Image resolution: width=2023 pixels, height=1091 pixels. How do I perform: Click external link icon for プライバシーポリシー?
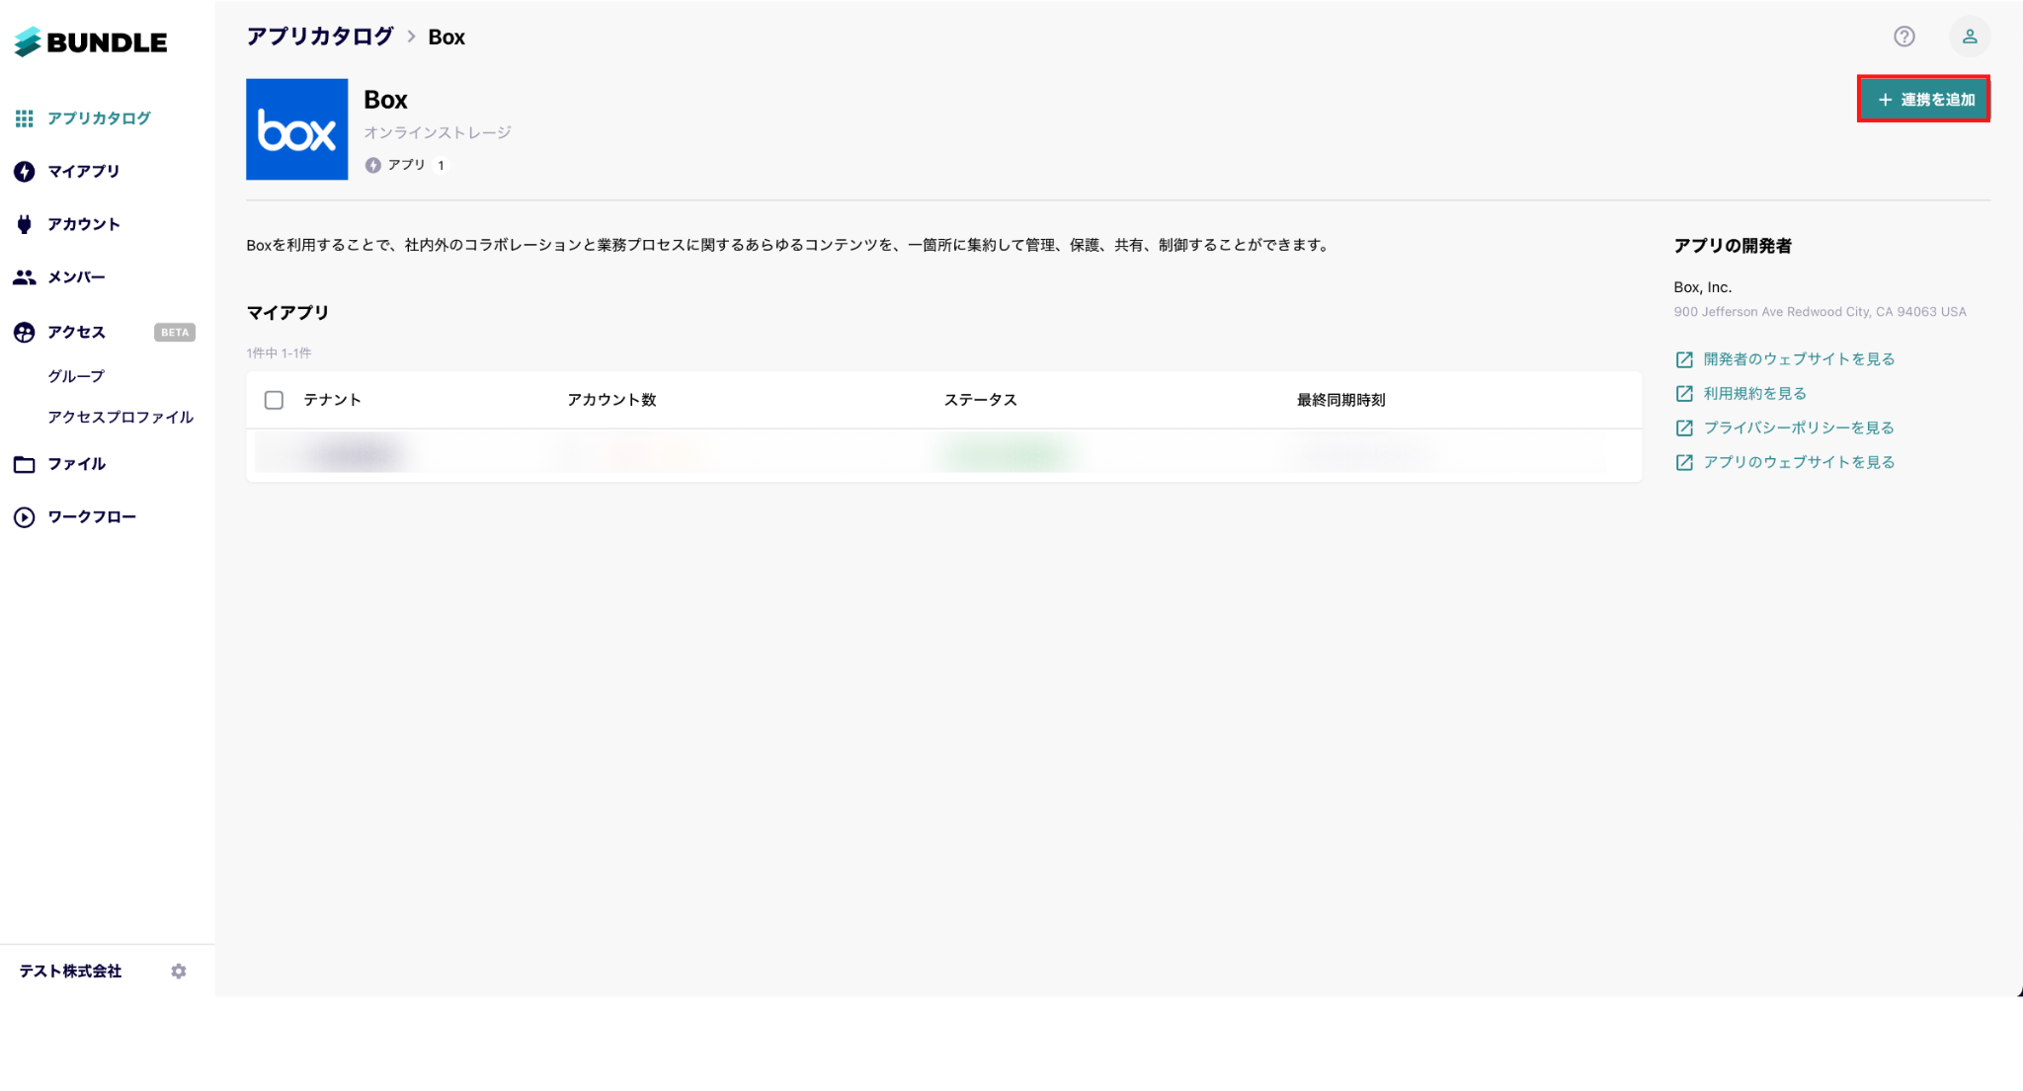[1684, 429]
